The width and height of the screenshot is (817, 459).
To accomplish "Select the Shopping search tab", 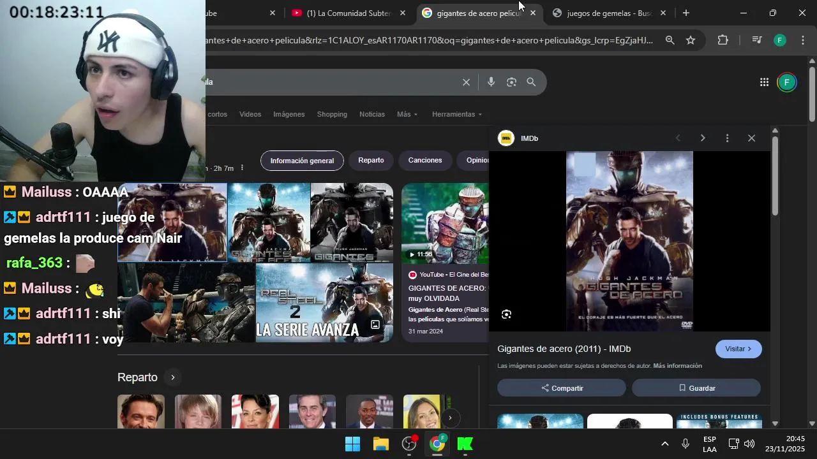I will 332,114.
